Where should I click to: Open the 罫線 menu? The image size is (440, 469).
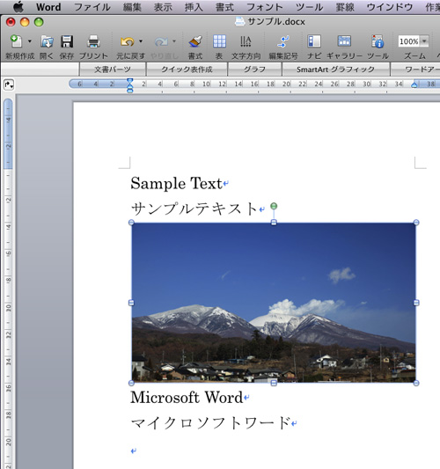(x=345, y=7)
